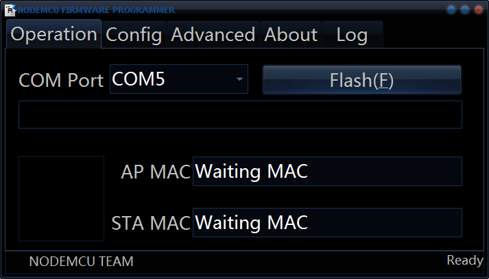489x279 pixels.
Task: Minimize the firmware programmer window
Action: (x=451, y=10)
